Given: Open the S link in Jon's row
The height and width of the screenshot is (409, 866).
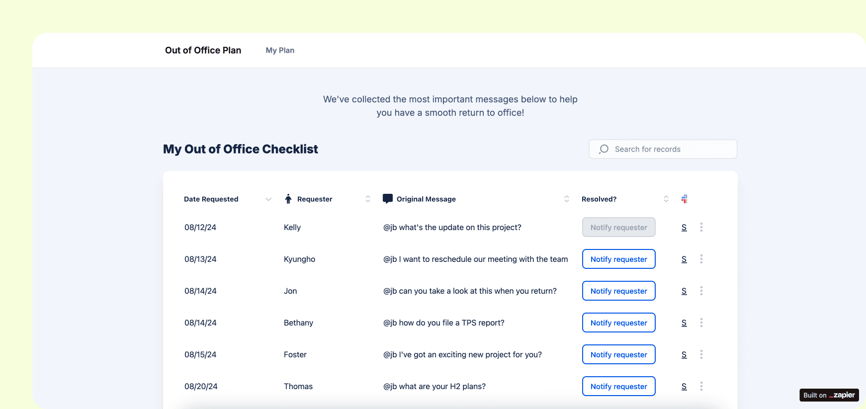Looking at the screenshot, I should click(684, 291).
